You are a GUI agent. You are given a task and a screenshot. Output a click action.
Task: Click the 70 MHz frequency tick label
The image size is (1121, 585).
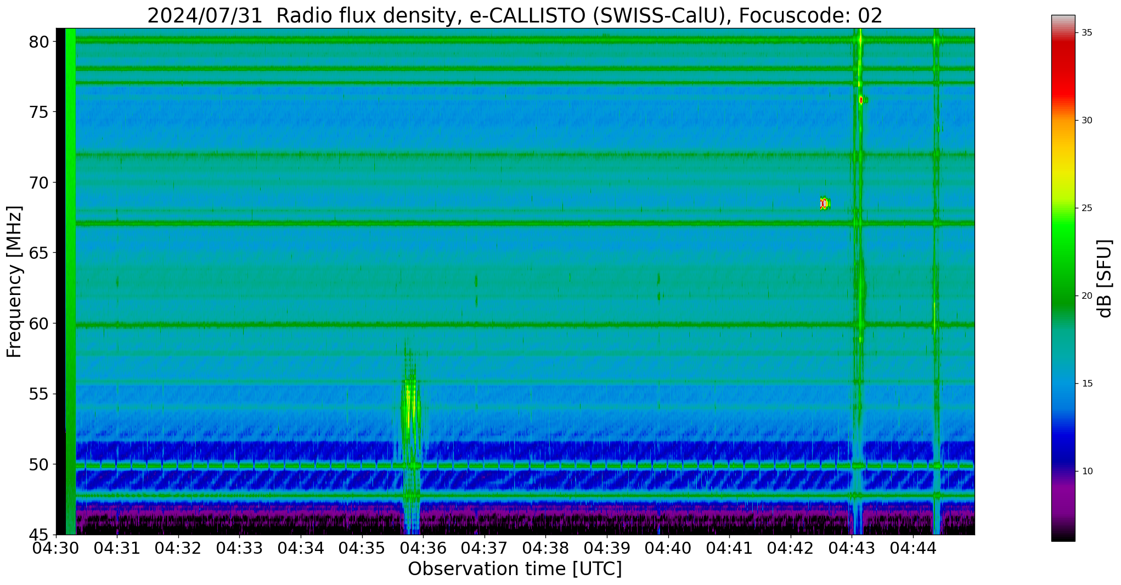point(39,183)
